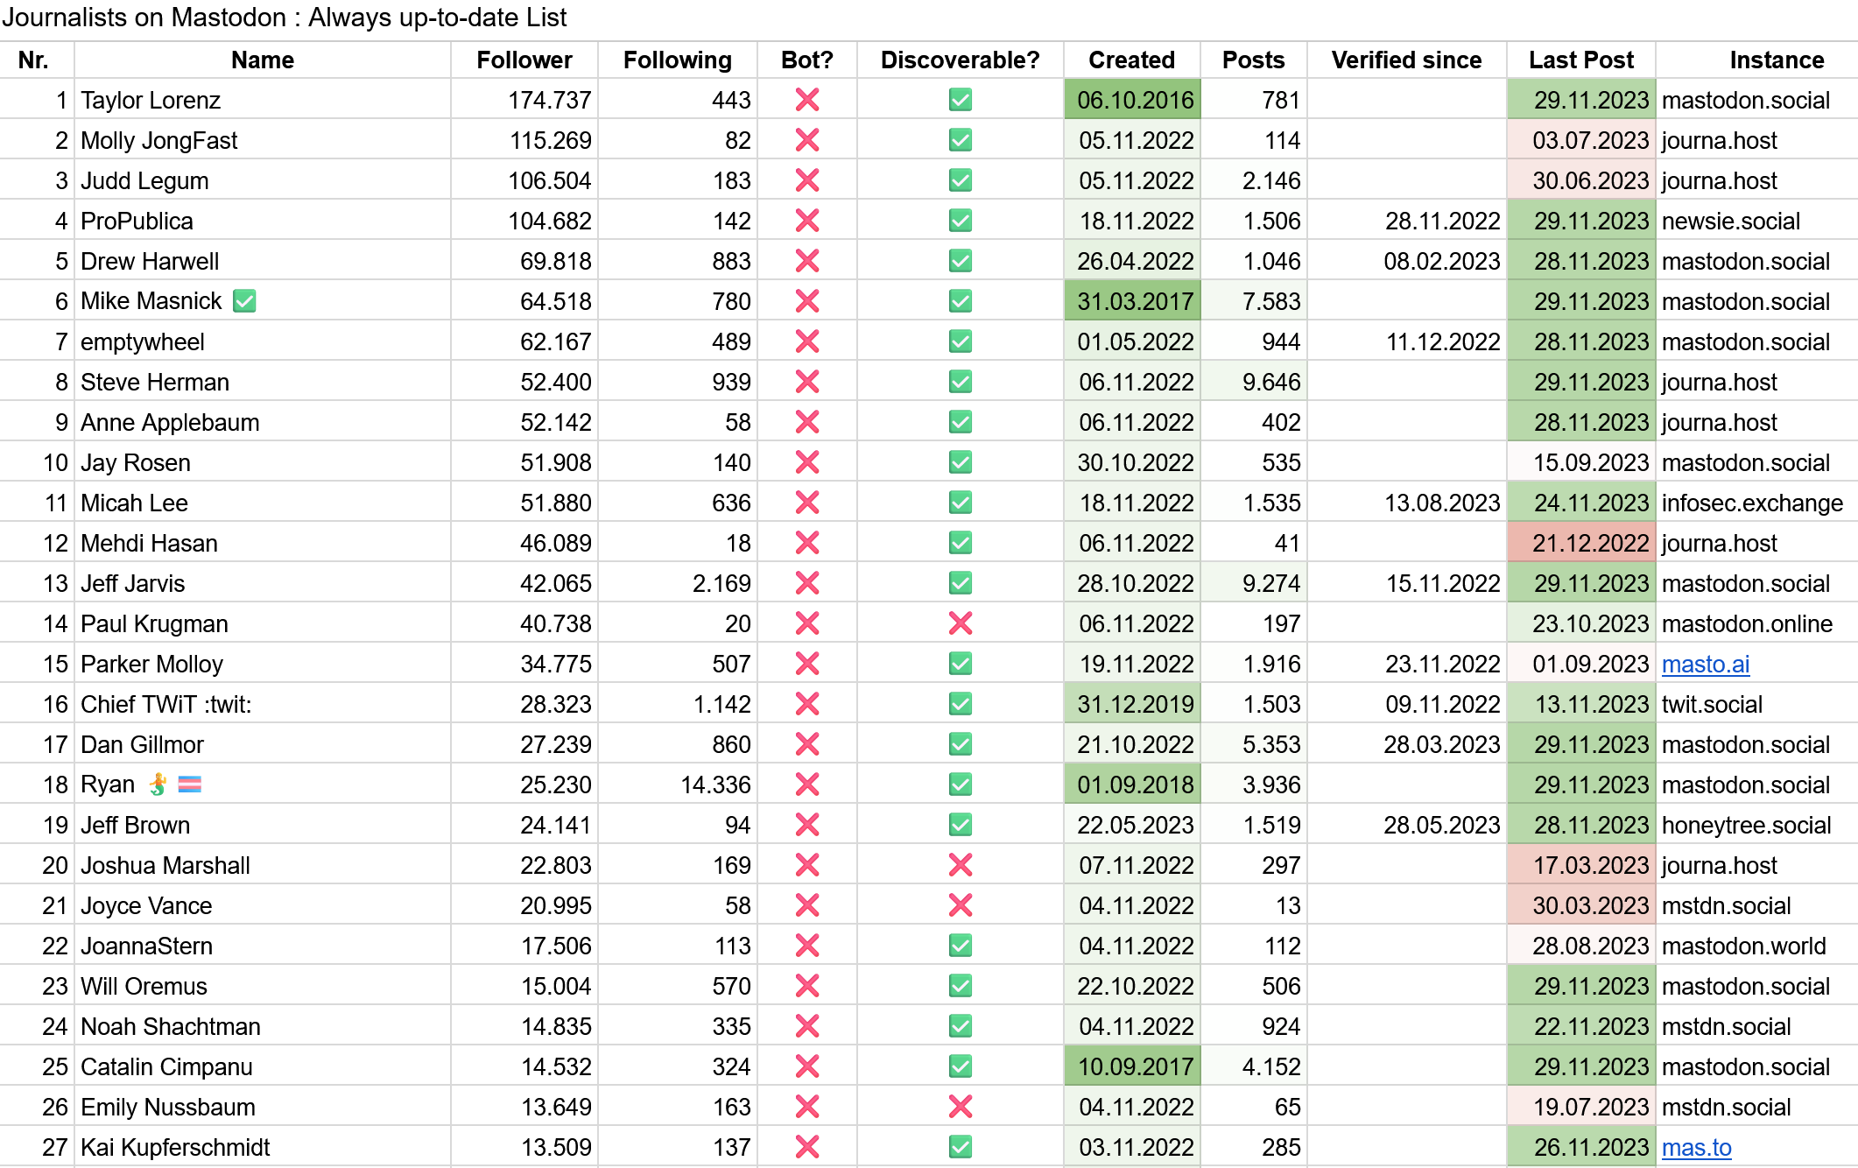Click the Follower column header

pyautogui.click(x=524, y=60)
